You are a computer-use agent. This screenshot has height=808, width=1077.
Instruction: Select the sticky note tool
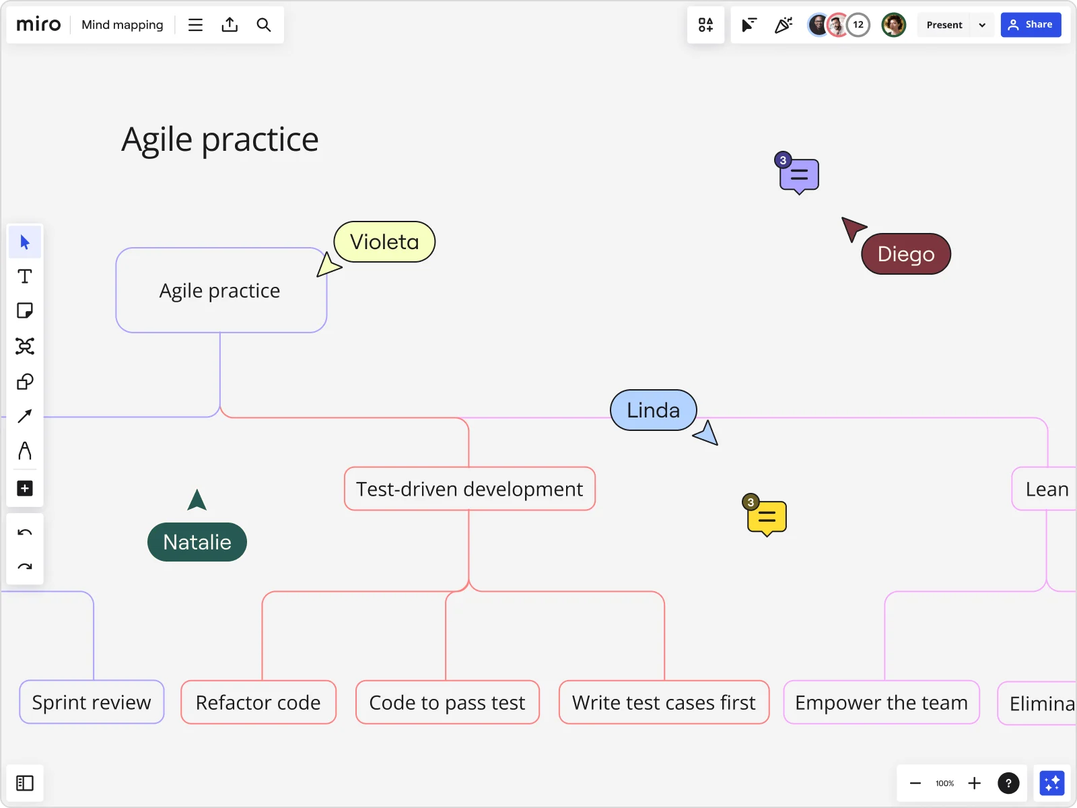[x=25, y=311]
